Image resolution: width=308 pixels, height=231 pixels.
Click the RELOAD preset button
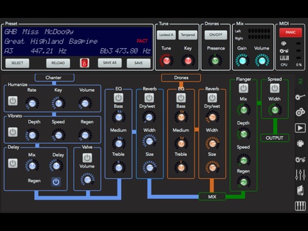58,63
